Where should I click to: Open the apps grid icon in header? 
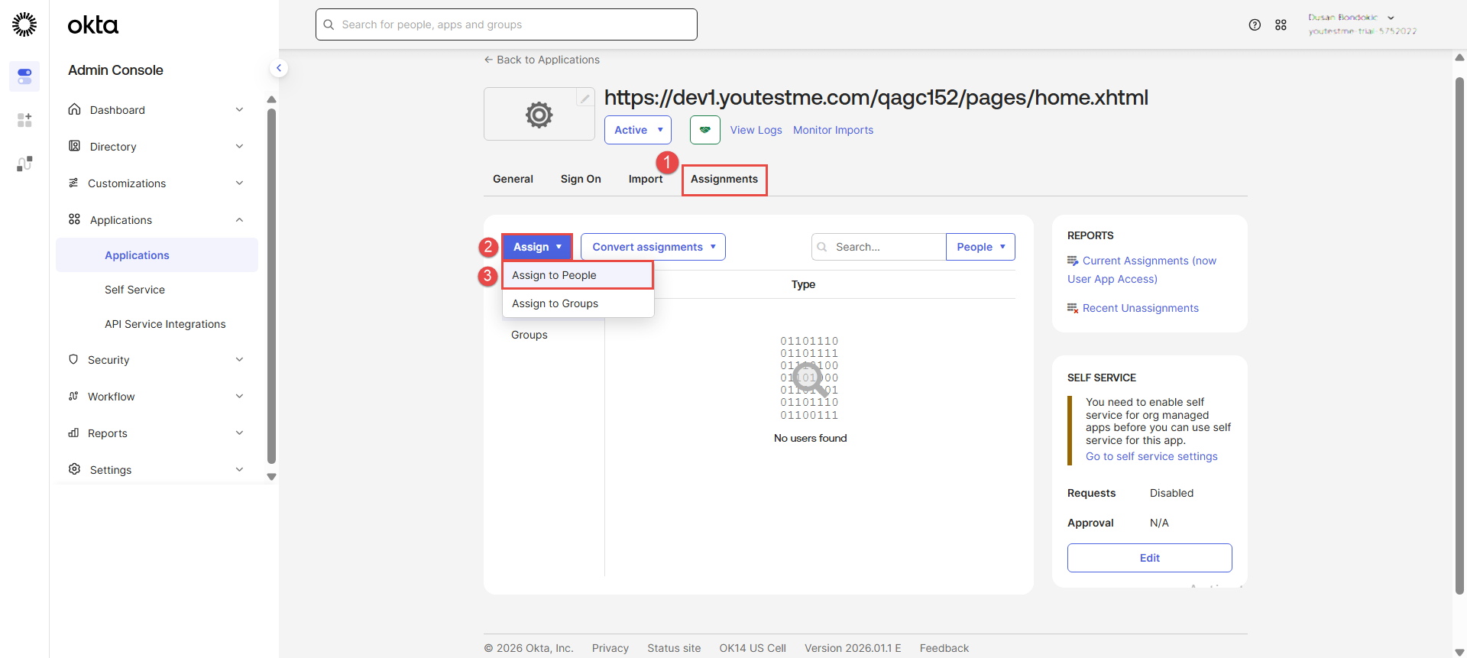[1281, 25]
